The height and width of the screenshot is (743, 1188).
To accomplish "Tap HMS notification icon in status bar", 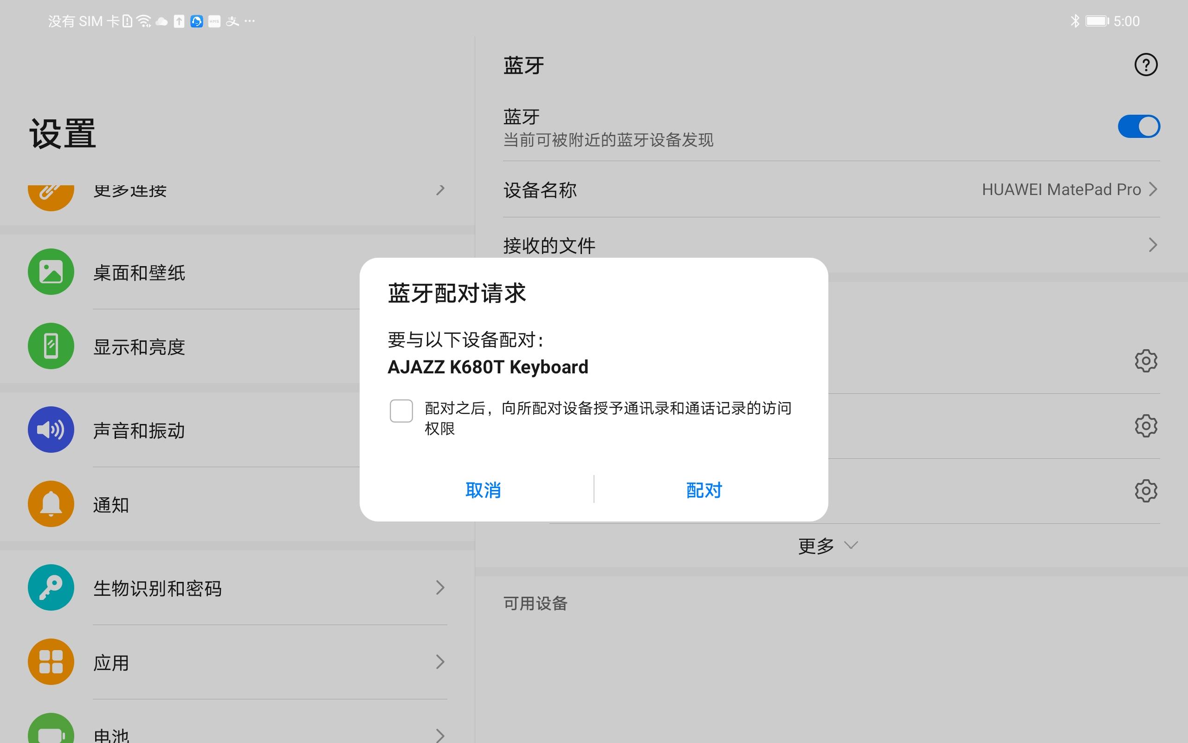I will click(214, 21).
